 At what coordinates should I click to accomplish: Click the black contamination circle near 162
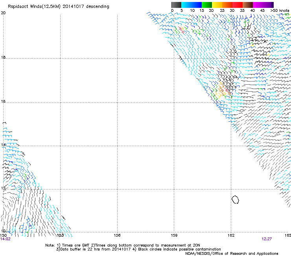coord(235,199)
